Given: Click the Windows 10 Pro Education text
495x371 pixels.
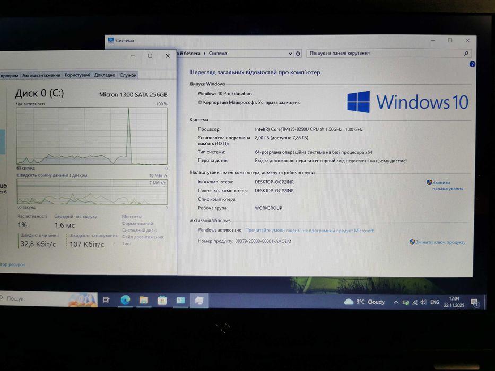Looking at the screenshot, I should coord(225,93).
